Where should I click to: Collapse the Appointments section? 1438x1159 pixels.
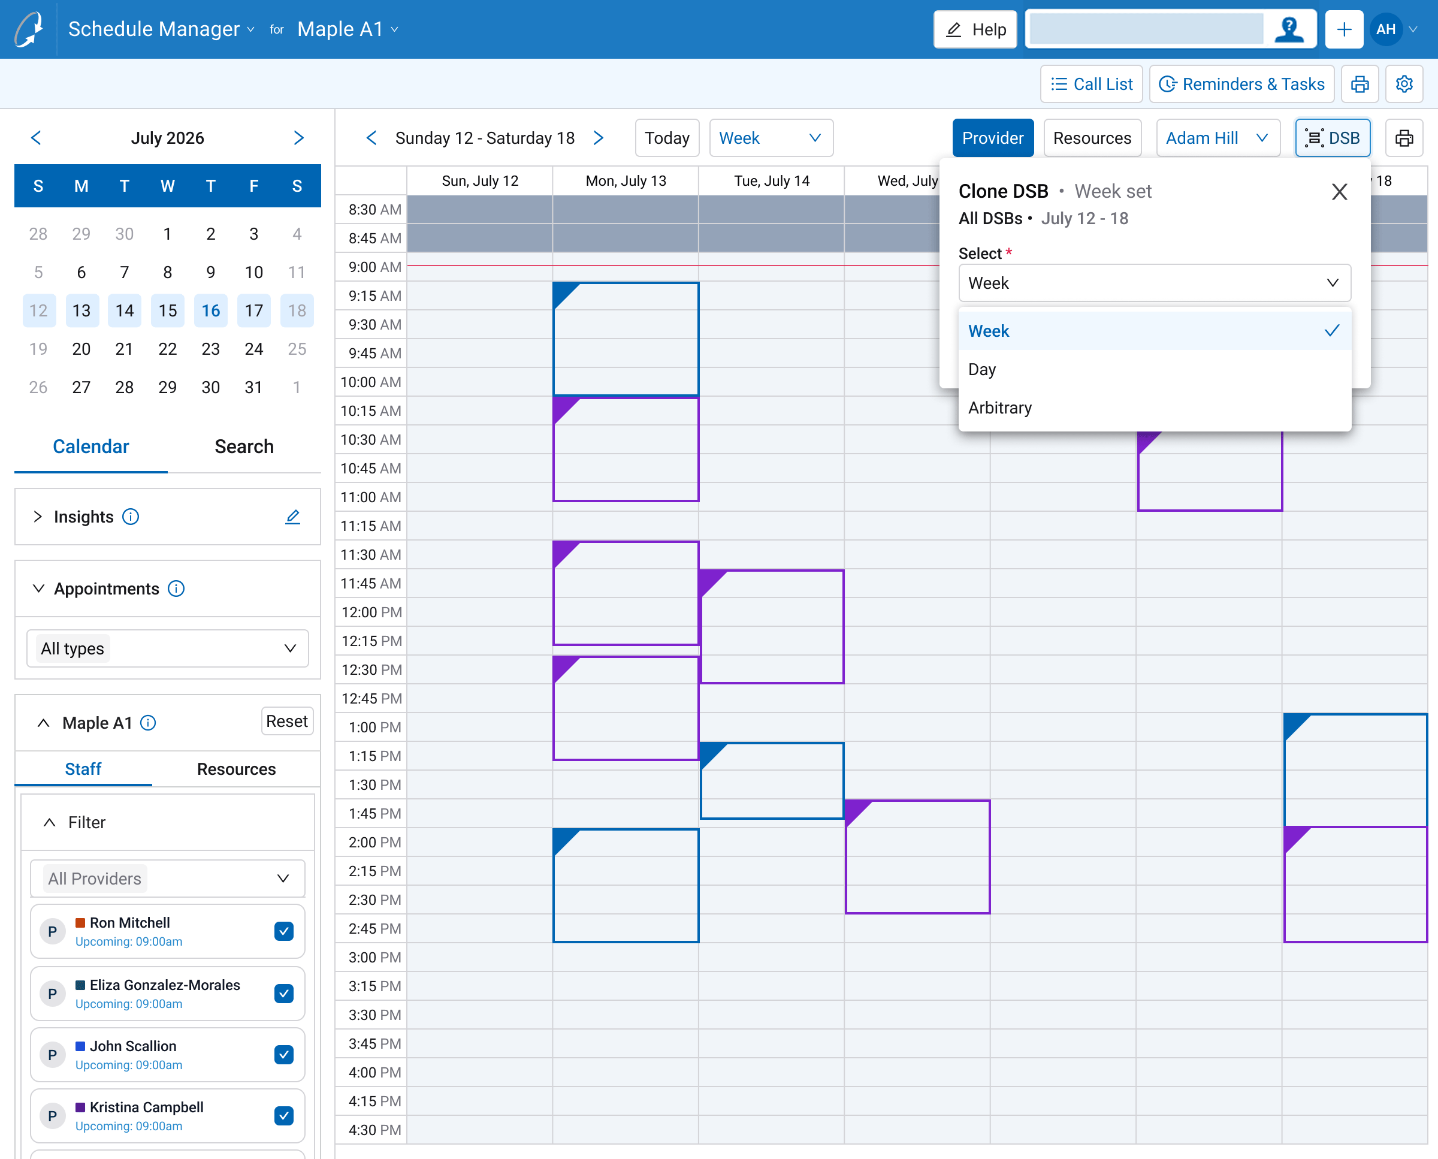click(38, 589)
